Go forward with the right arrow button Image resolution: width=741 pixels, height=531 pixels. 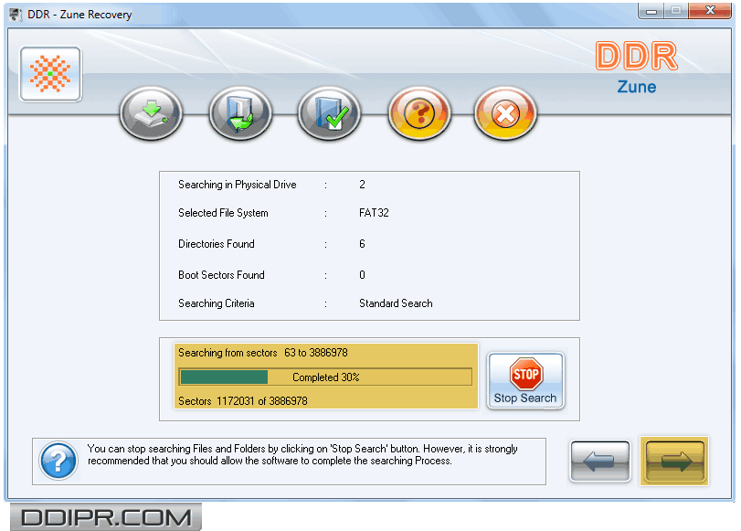(x=675, y=461)
